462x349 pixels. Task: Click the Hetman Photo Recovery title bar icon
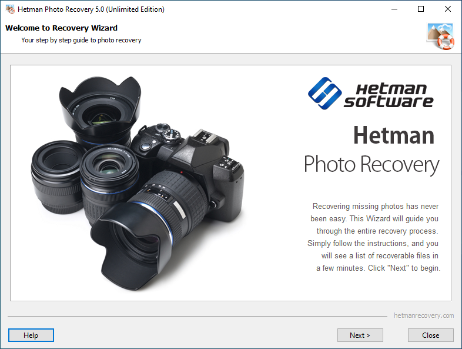[x=10, y=9]
